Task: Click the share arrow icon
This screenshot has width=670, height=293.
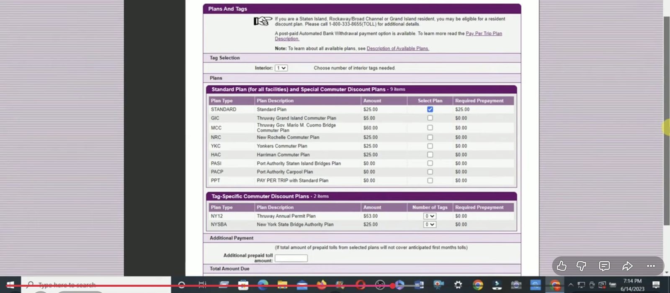Action: pyautogui.click(x=627, y=266)
